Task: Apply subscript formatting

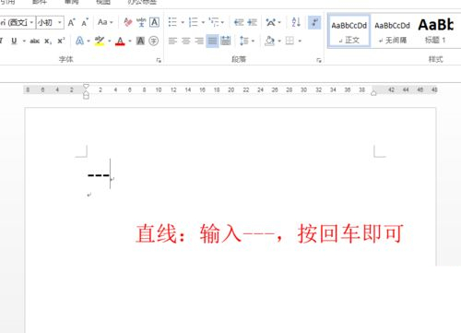Action: pyautogui.click(x=48, y=41)
